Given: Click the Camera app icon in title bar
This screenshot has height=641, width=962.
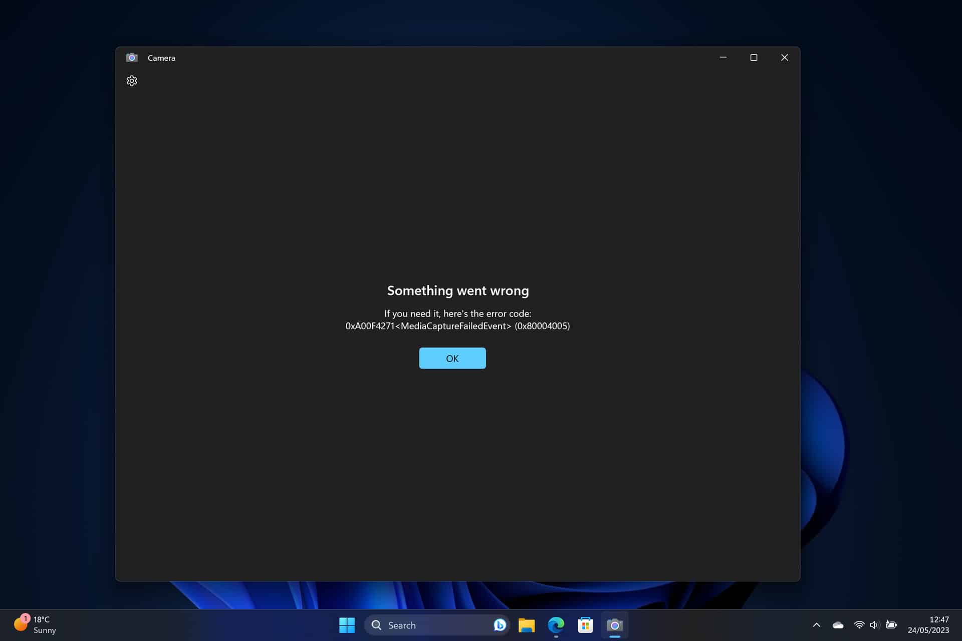Looking at the screenshot, I should click(132, 58).
